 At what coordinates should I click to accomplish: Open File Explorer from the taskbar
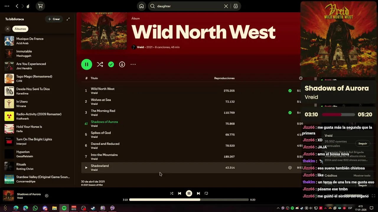coord(54,208)
